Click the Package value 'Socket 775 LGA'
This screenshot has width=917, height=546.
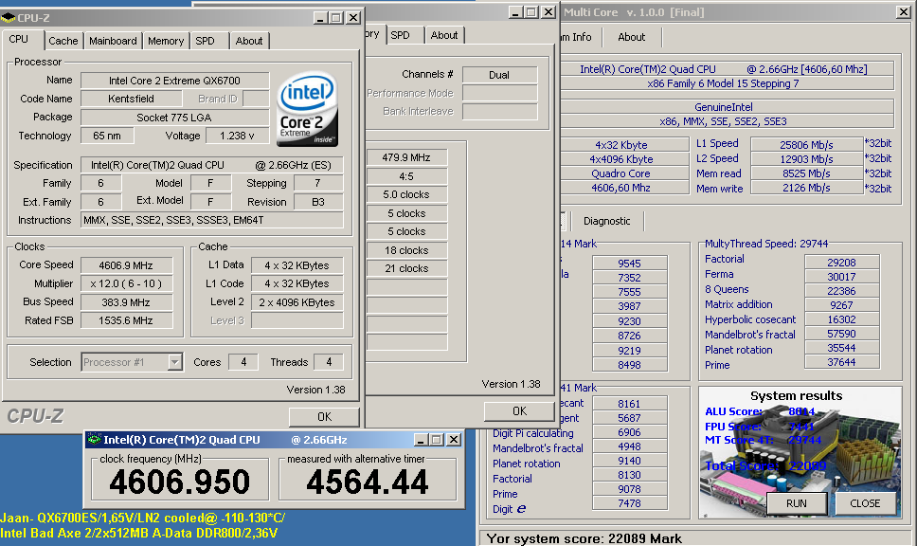(x=175, y=118)
